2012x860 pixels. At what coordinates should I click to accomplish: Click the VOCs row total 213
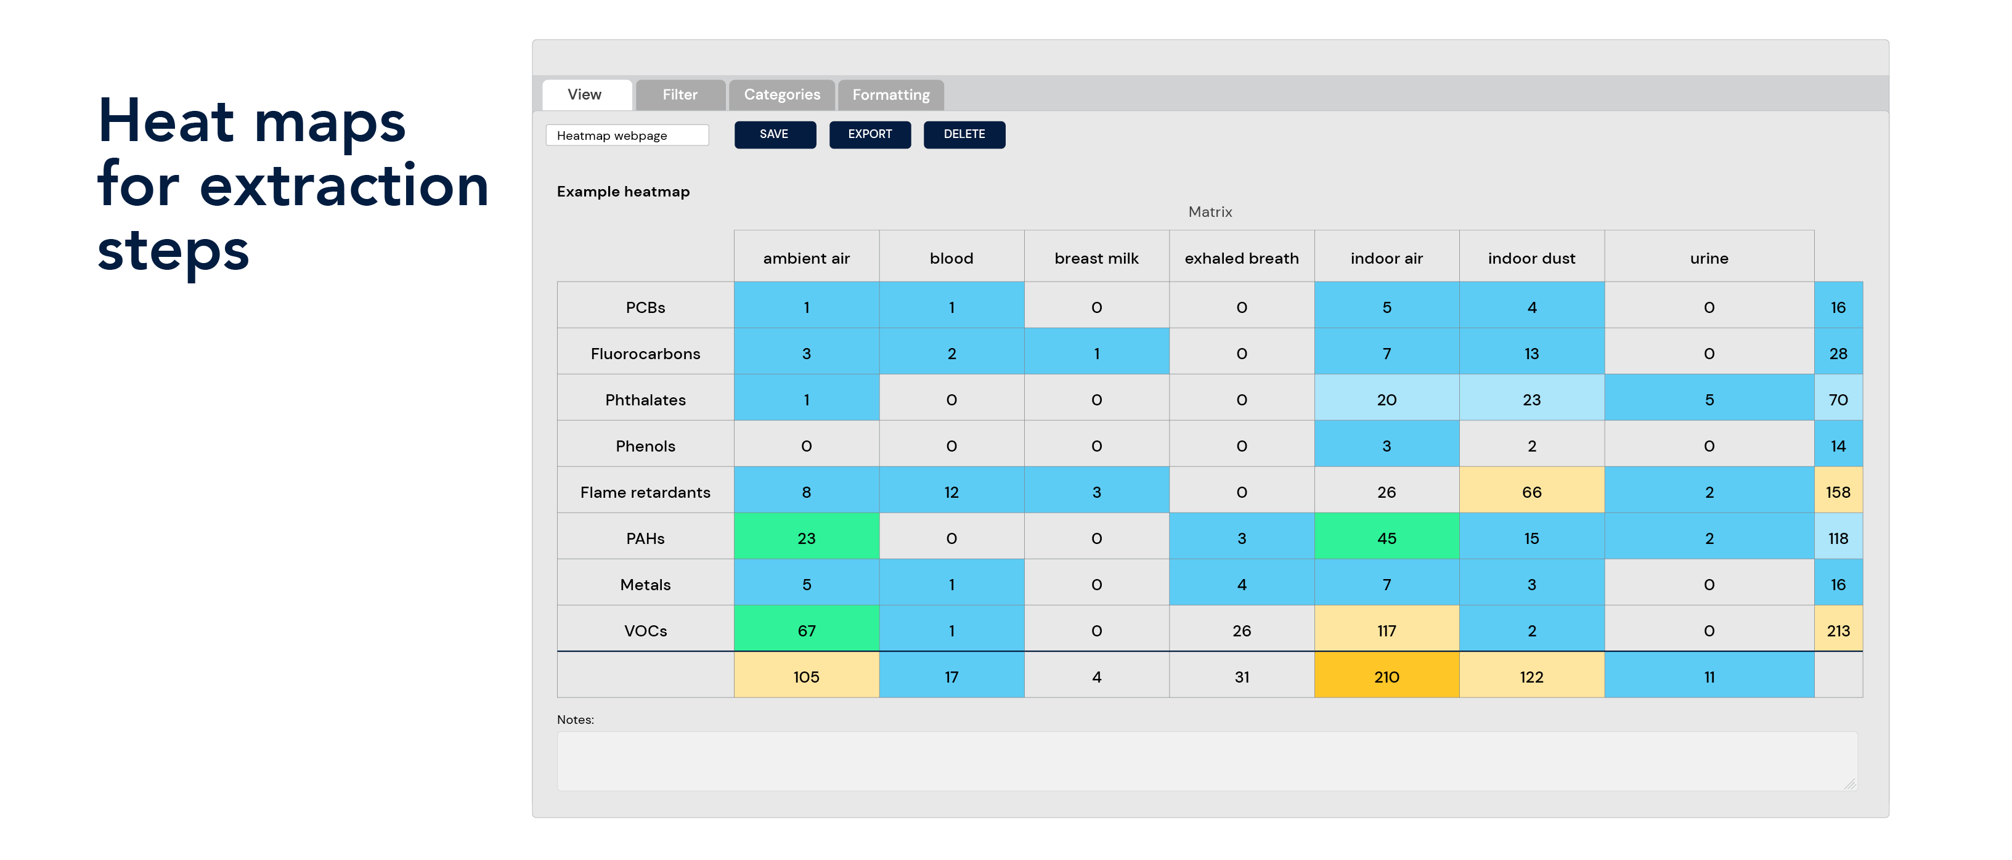pos(1837,630)
